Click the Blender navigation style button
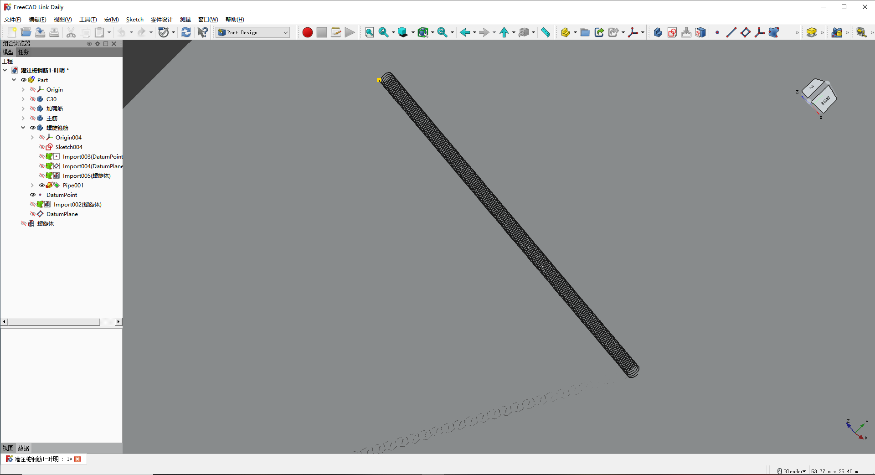The height and width of the screenshot is (475, 875). click(791, 471)
